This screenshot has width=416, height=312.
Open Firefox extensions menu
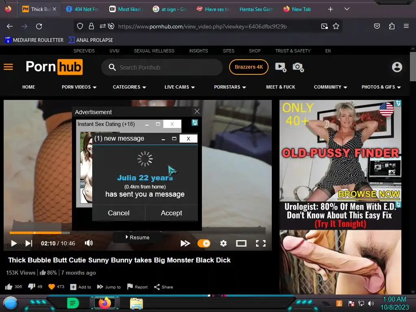(392, 26)
